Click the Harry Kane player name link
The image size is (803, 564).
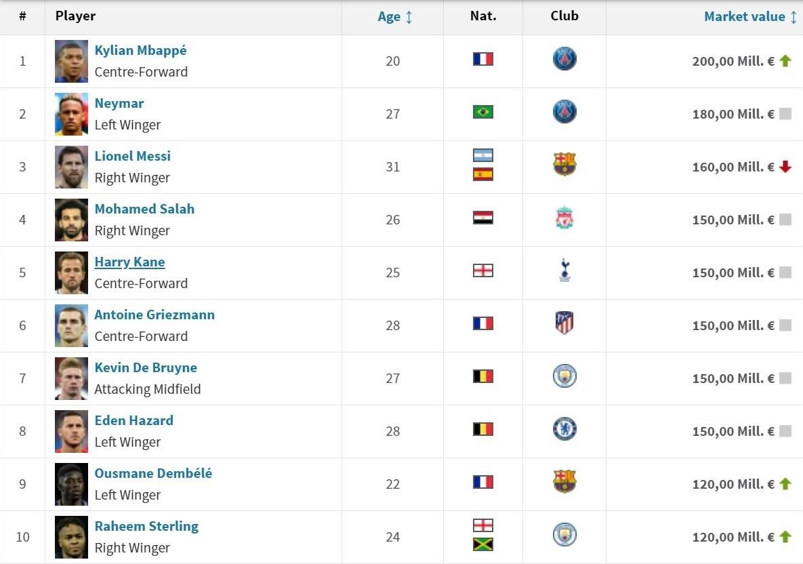click(x=129, y=262)
